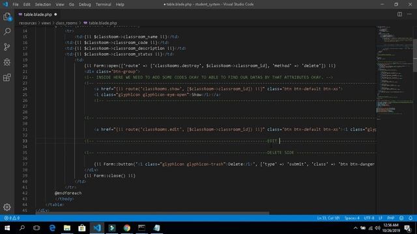This screenshot has height=234, width=417.
Task: Launch Microsoft Edge from the taskbar
Action: [x=52, y=228]
